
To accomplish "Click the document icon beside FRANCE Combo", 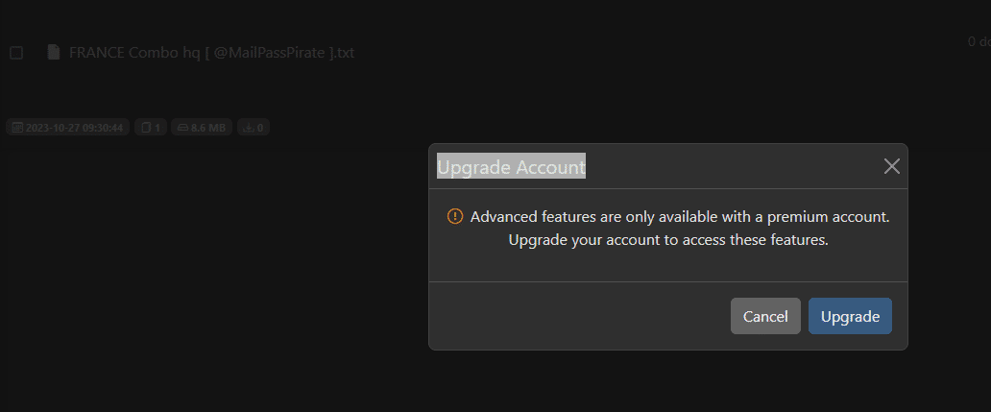I will pyautogui.click(x=54, y=52).
